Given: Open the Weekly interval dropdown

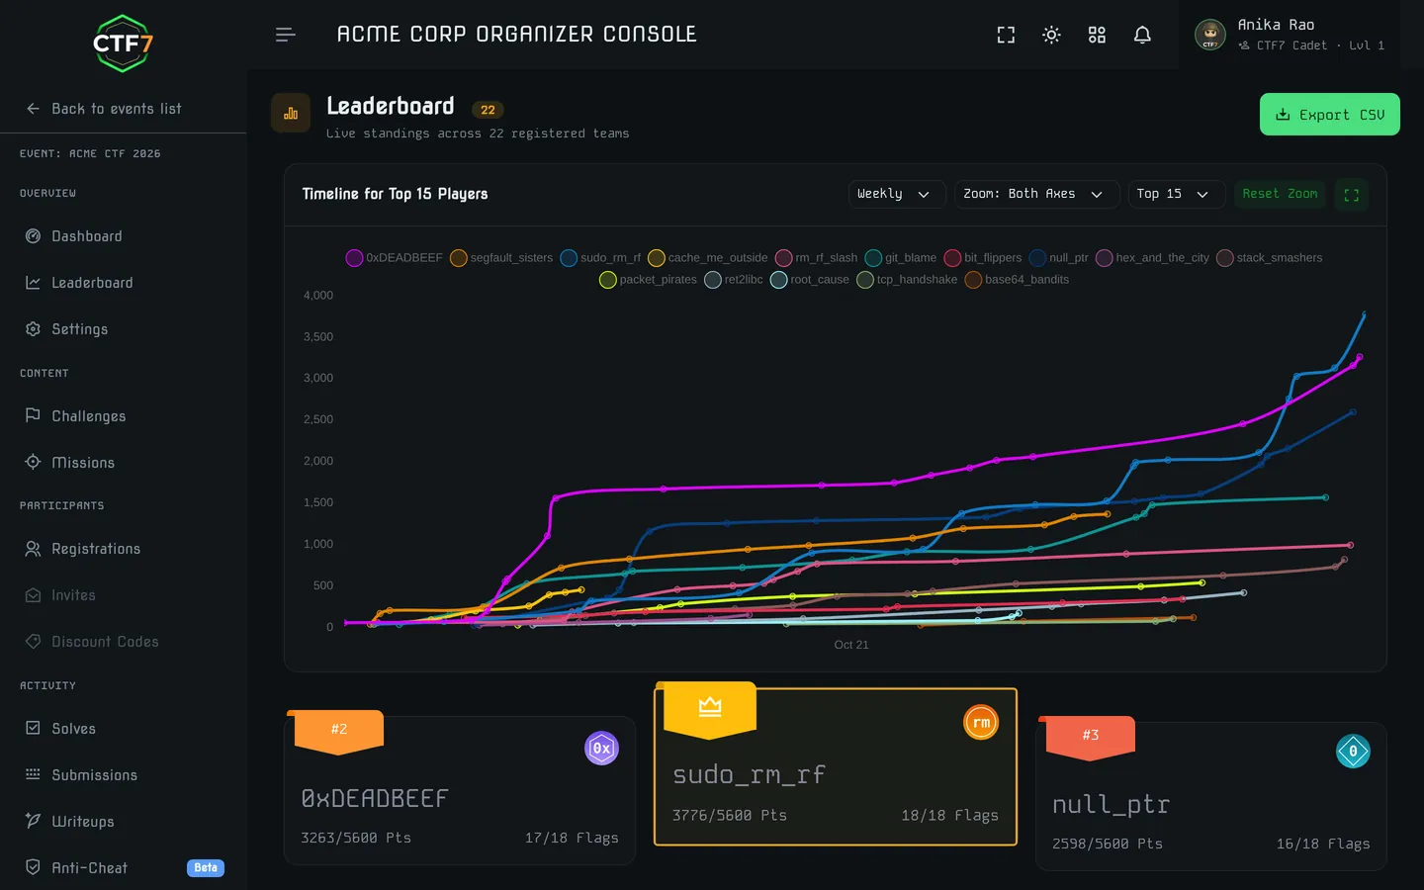Looking at the screenshot, I should (897, 195).
